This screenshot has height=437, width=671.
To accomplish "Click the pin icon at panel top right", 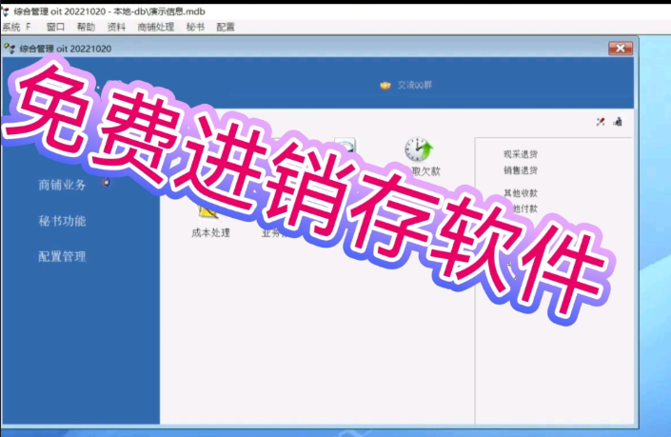I will pos(601,122).
